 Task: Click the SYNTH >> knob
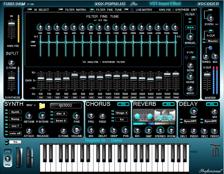[211, 18]
